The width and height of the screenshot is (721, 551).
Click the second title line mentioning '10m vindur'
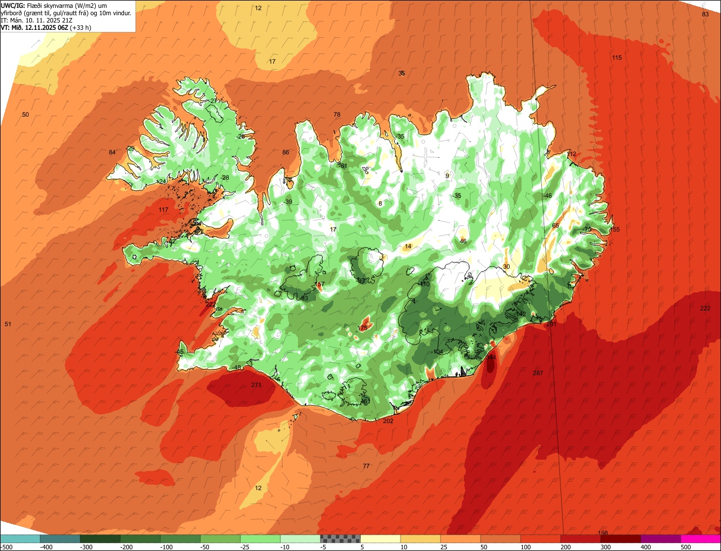tap(66, 12)
